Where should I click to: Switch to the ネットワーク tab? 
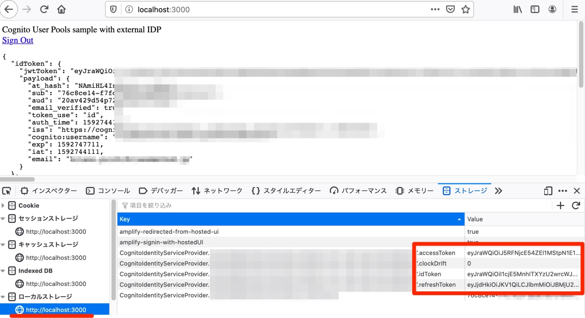pyautogui.click(x=217, y=190)
